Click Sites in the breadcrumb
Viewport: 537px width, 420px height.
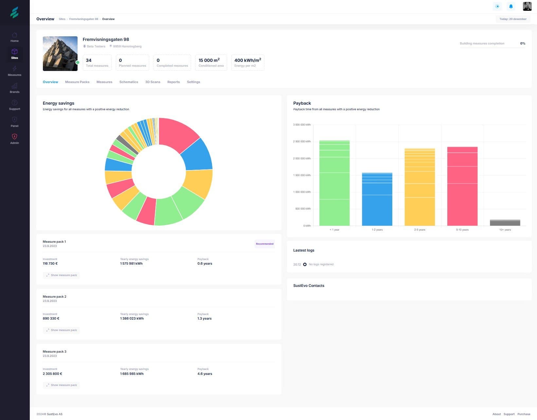(62, 19)
